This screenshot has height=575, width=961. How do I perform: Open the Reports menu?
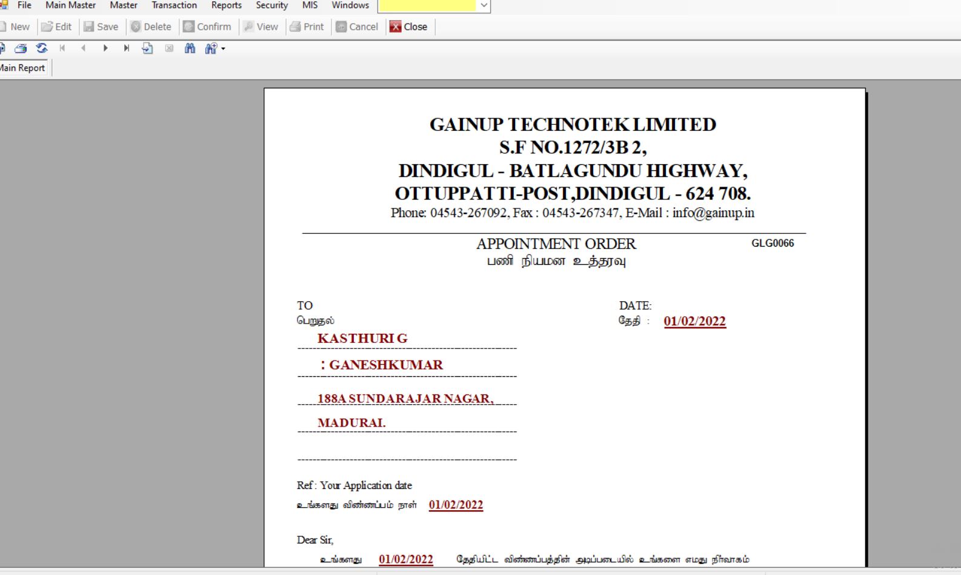(226, 5)
